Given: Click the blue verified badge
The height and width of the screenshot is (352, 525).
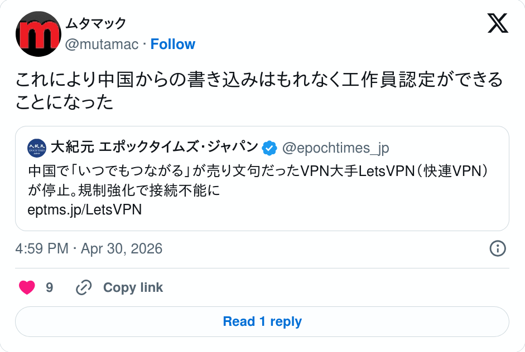Looking at the screenshot, I should [269, 148].
